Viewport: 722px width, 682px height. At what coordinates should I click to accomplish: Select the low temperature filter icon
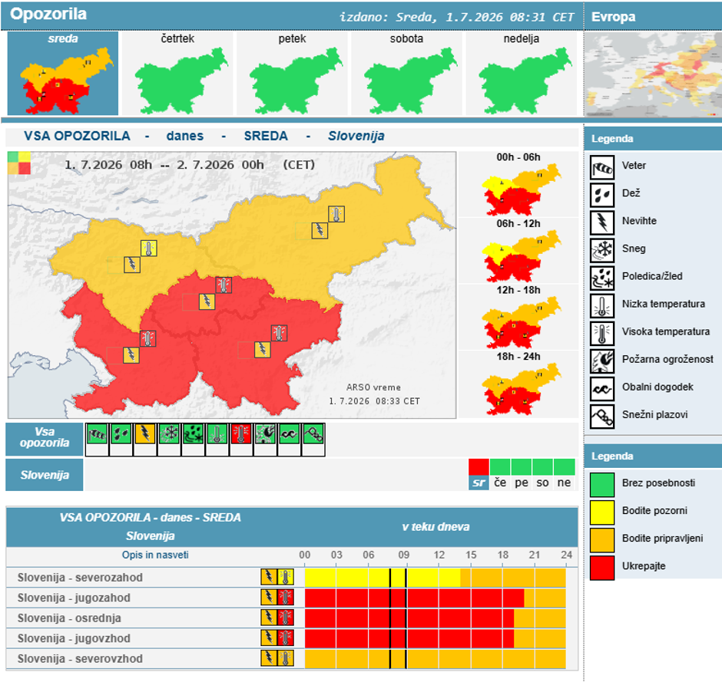[x=217, y=434]
